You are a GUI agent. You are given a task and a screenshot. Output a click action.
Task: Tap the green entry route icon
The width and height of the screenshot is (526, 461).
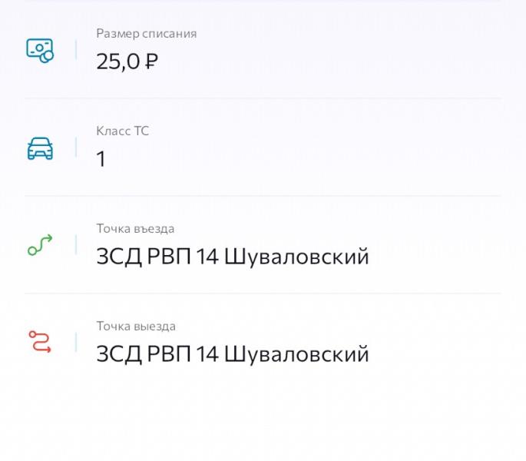tap(40, 245)
